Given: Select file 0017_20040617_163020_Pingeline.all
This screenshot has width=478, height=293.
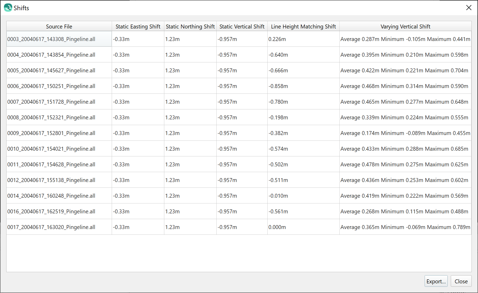Looking at the screenshot, I should [x=51, y=227].
